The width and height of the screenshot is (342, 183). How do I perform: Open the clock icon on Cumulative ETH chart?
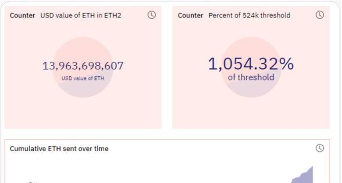pyautogui.click(x=320, y=148)
